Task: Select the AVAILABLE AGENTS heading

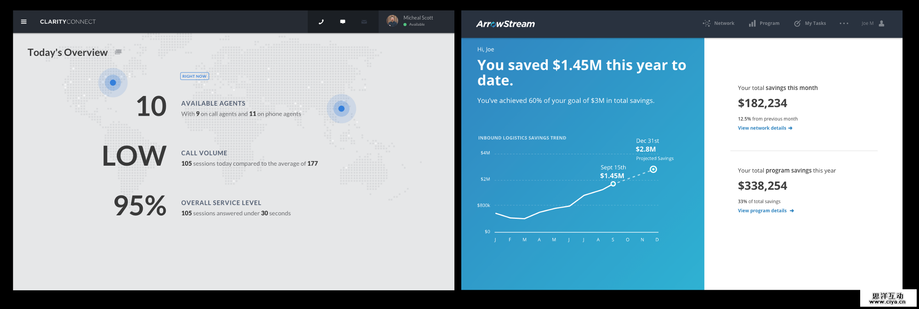Action: click(213, 103)
